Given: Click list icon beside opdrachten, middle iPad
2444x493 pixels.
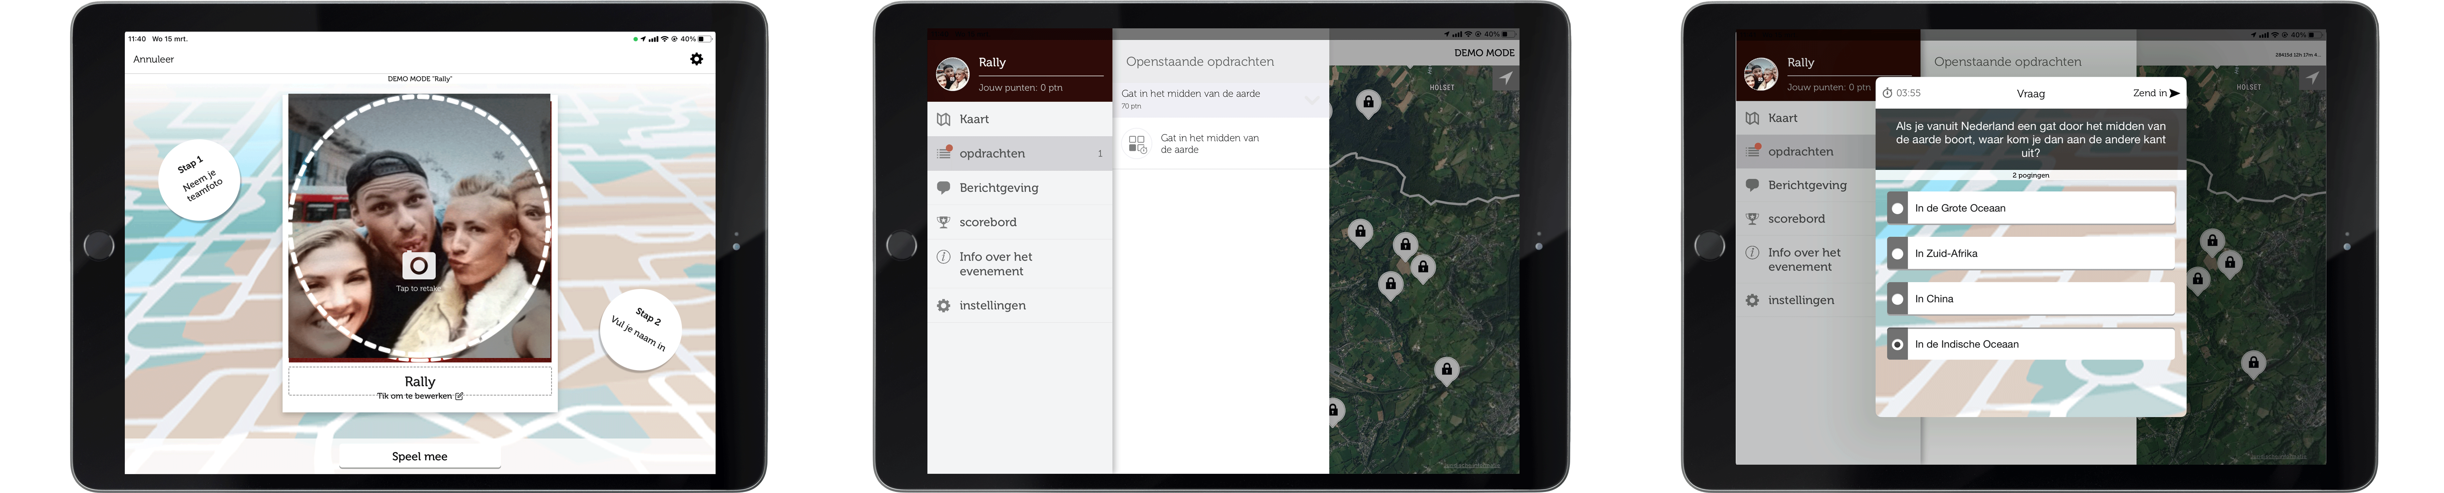Looking at the screenshot, I should (x=944, y=153).
